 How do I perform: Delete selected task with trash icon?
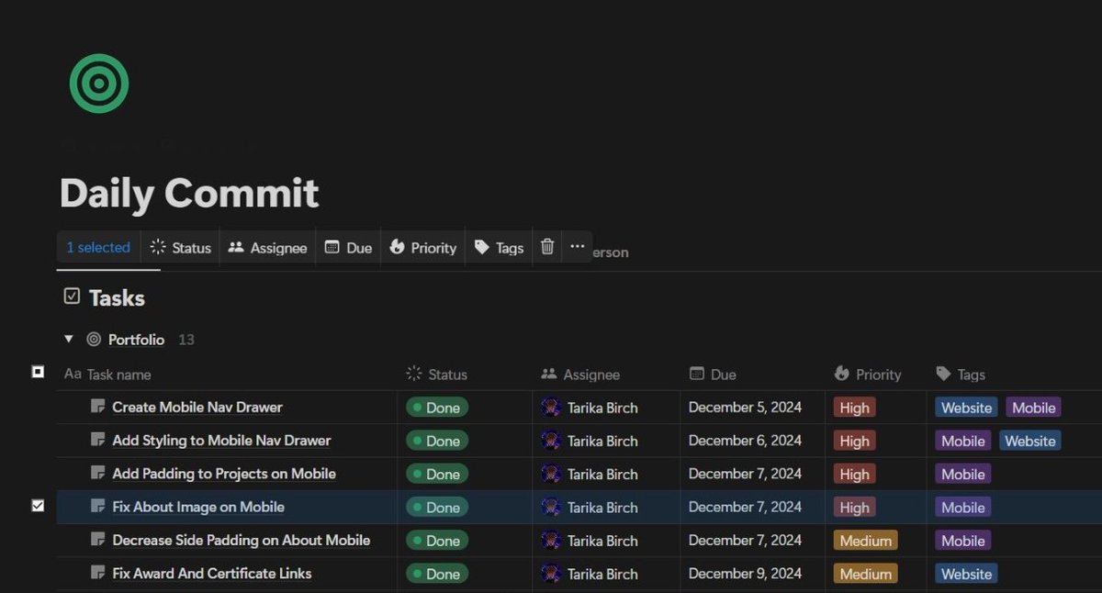[x=547, y=247]
